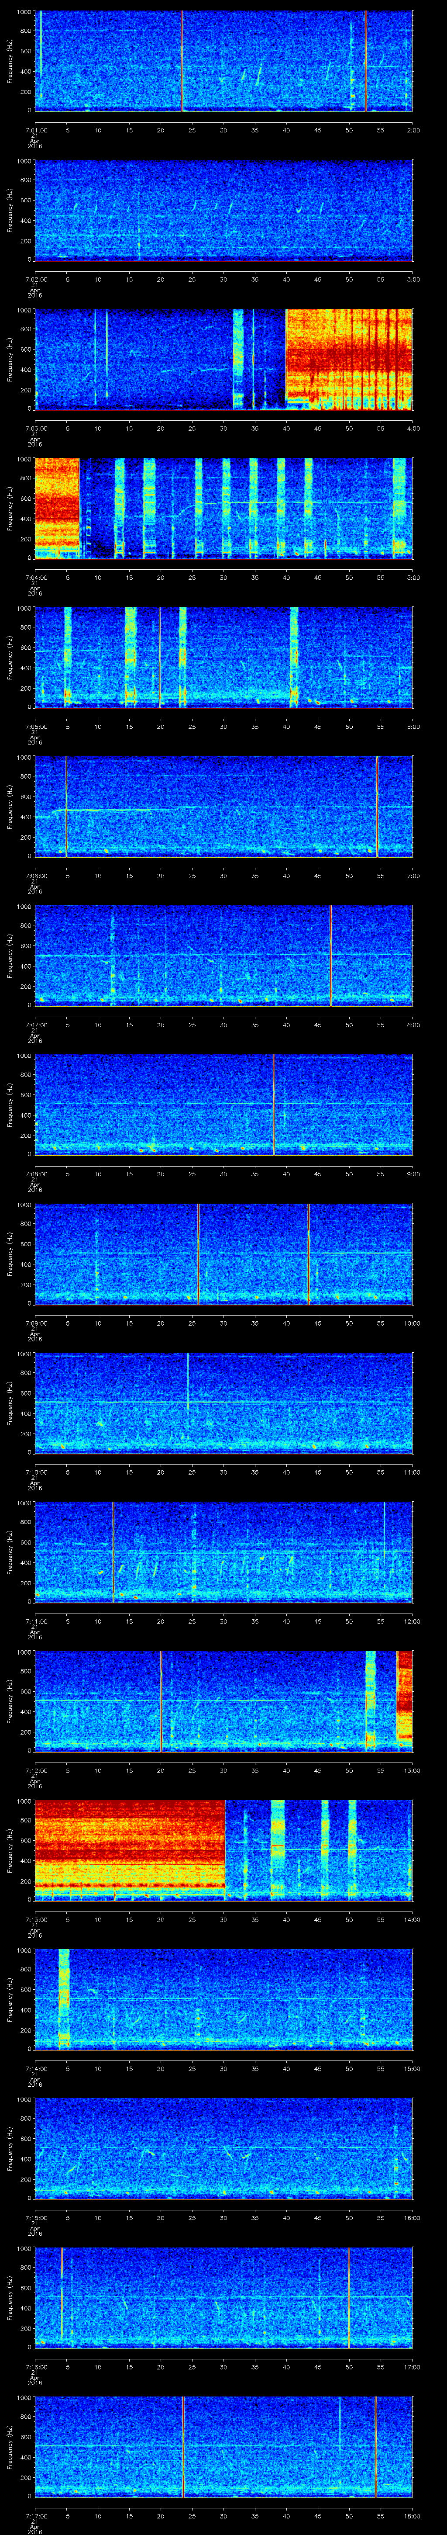Screen dimensions: 447x2535
Task: Open the spectrogram panel starting at 7:03:00
Action: pos(223,359)
